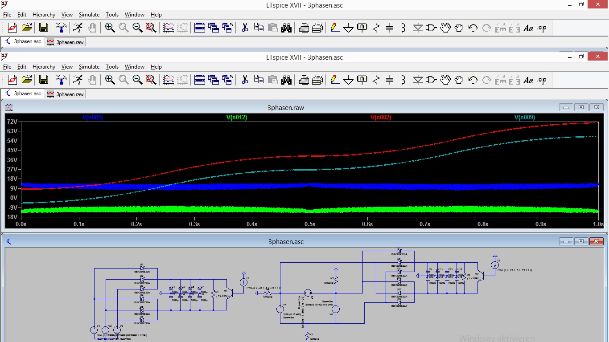Switch to 3phasen.raw tab, background window
The width and height of the screenshot is (609, 342).
pyautogui.click(x=66, y=42)
